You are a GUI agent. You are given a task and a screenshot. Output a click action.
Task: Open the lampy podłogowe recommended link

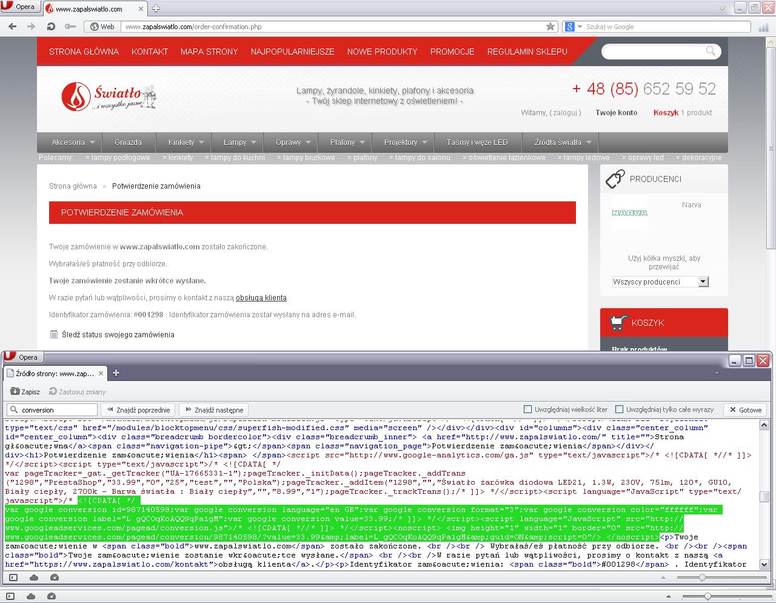click(x=118, y=158)
